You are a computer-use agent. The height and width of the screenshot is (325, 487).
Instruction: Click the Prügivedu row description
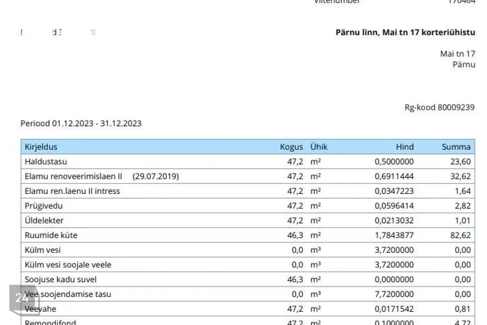click(x=44, y=206)
